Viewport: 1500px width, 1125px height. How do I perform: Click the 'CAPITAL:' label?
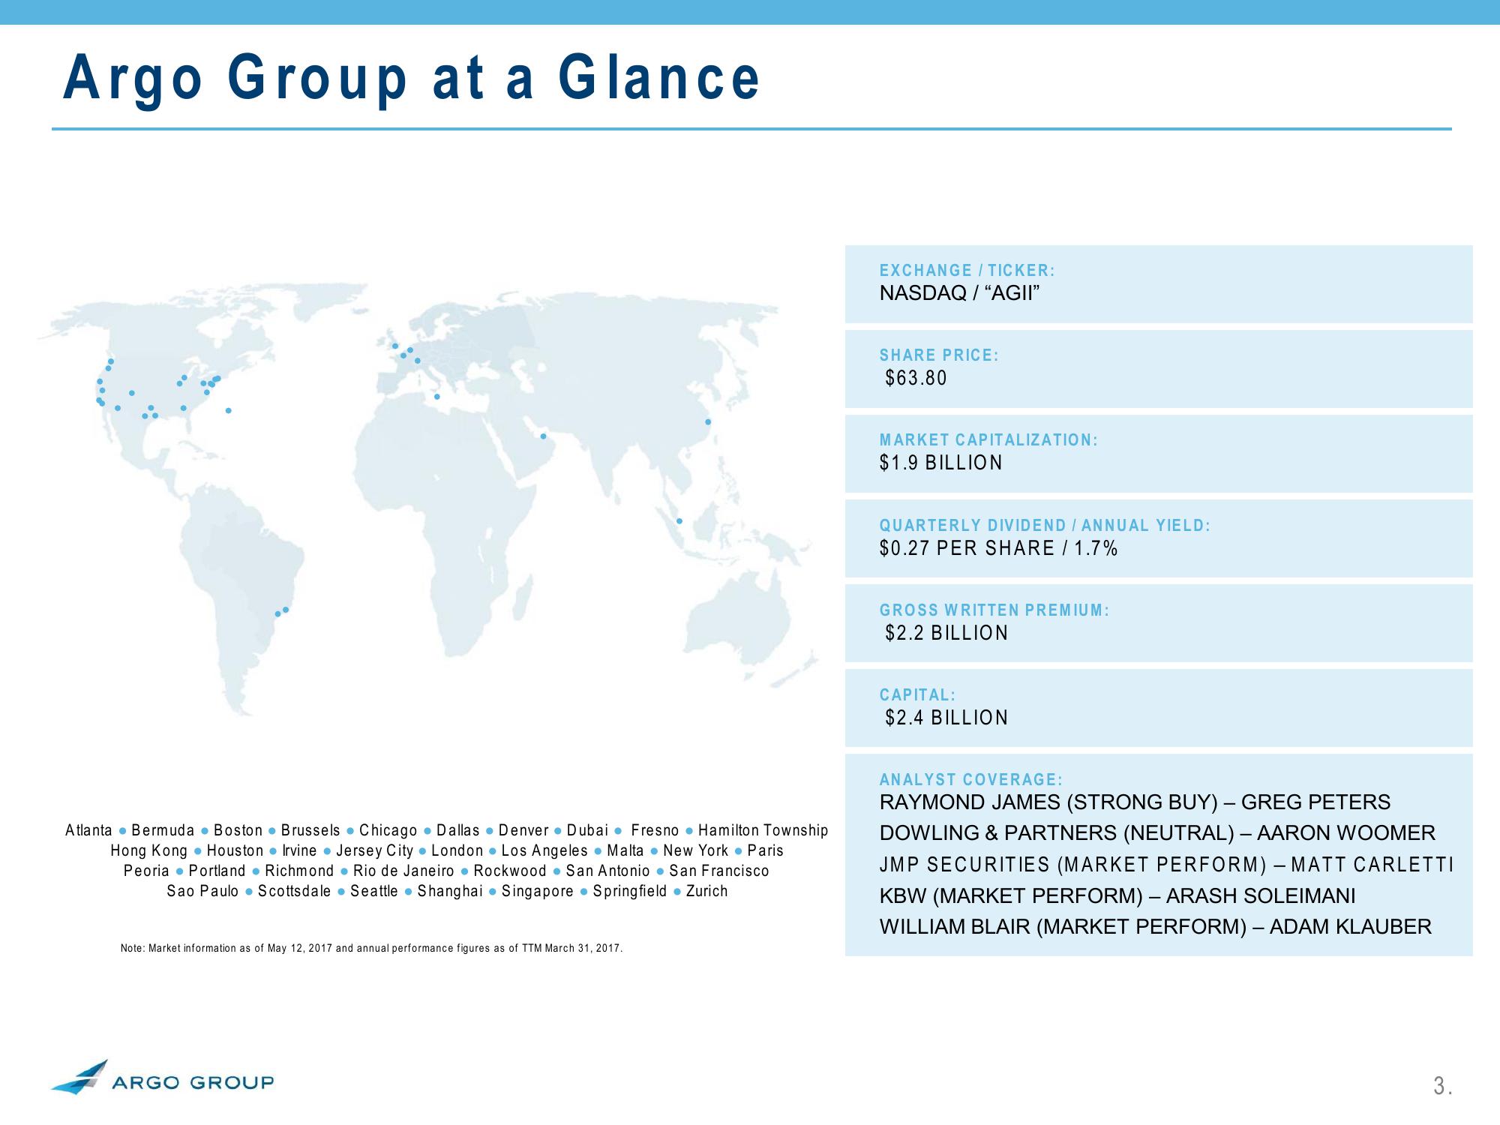pos(917,694)
